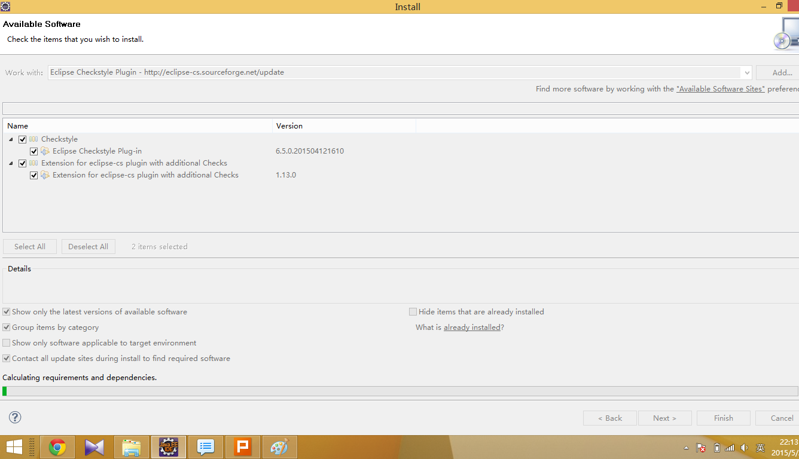Click the CD install wizard image
799x459 pixels.
tap(786, 33)
